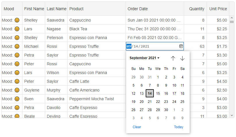Click the mood emoji in Michael Rossi row
The image size is (236, 137).
click(17, 46)
